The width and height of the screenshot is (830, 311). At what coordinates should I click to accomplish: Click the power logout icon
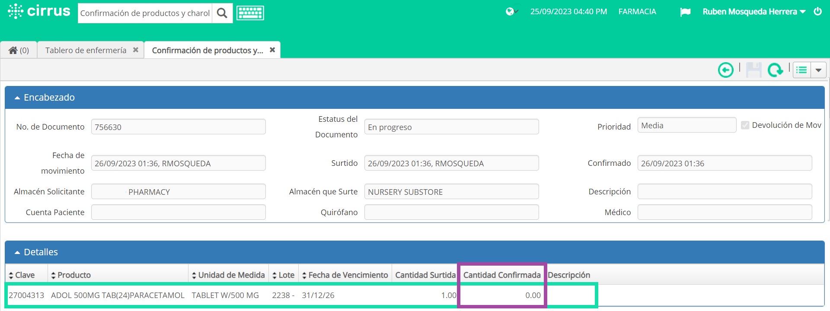pos(817,12)
